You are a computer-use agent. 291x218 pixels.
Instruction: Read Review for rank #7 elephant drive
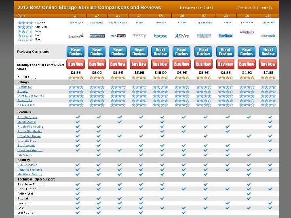tap(203, 52)
